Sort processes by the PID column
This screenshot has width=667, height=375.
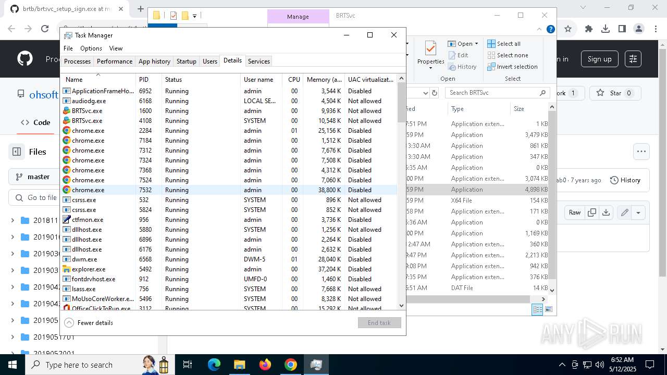click(149, 80)
